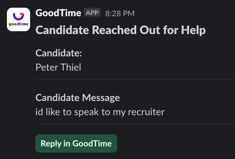Screen dimensions: 235x159
Task: Open the GoodTime app avatar
Action: [18, 19]
